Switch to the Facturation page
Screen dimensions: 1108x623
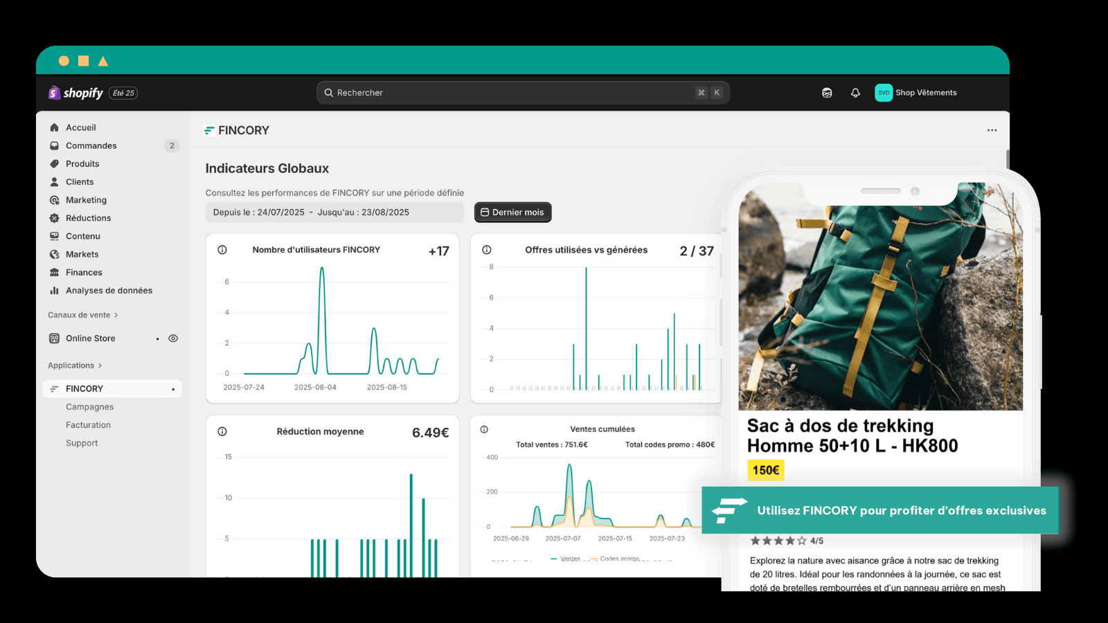pos(89,424)
